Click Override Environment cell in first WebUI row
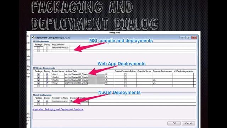Image resolution: width=227 pixels, height=128 pixels. pos(162,74)
